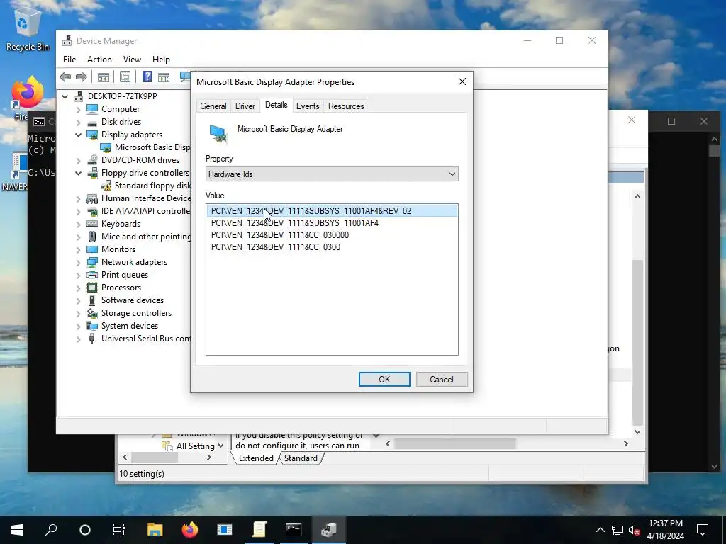The width and height of the screenshot is (726, 544).
Task: Click the Universal Serial Bus icon
Action: tap(92, 339)
